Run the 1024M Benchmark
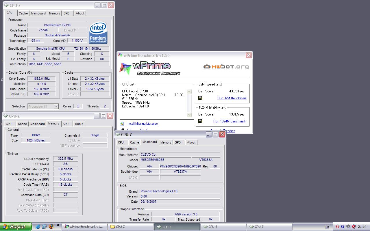Image resolution: width=370 pixels, height=231 pixels. [230, 121]
